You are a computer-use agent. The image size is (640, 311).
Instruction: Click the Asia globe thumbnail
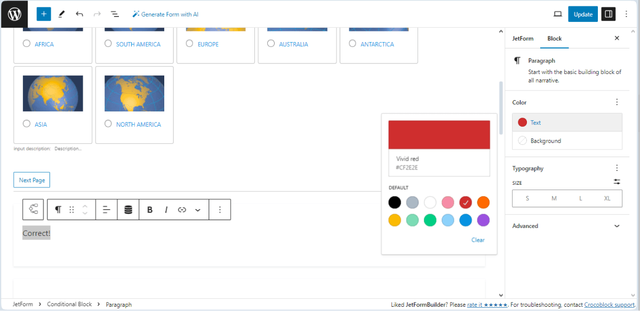point(53,93)
